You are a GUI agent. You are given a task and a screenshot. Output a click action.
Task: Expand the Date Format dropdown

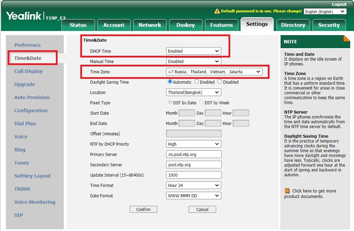pyautogui.click(x=193, y=196)
